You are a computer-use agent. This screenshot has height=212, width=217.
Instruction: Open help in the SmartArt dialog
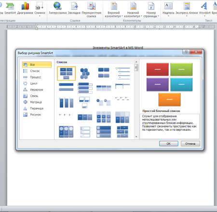click(186, 52)
